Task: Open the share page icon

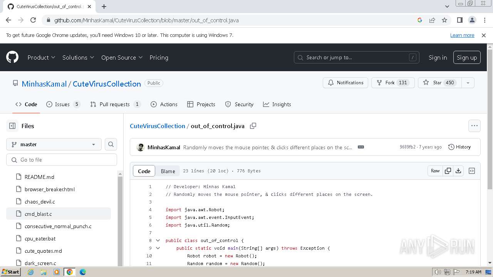Action: point(432,20)
